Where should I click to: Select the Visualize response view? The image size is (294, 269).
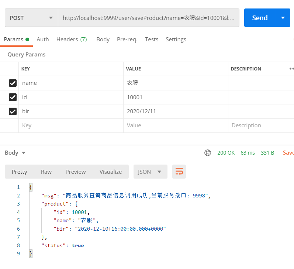pyautogui.click(x=111, y=172)
